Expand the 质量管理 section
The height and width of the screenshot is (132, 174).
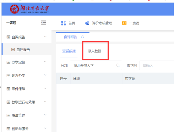[45, 115]
